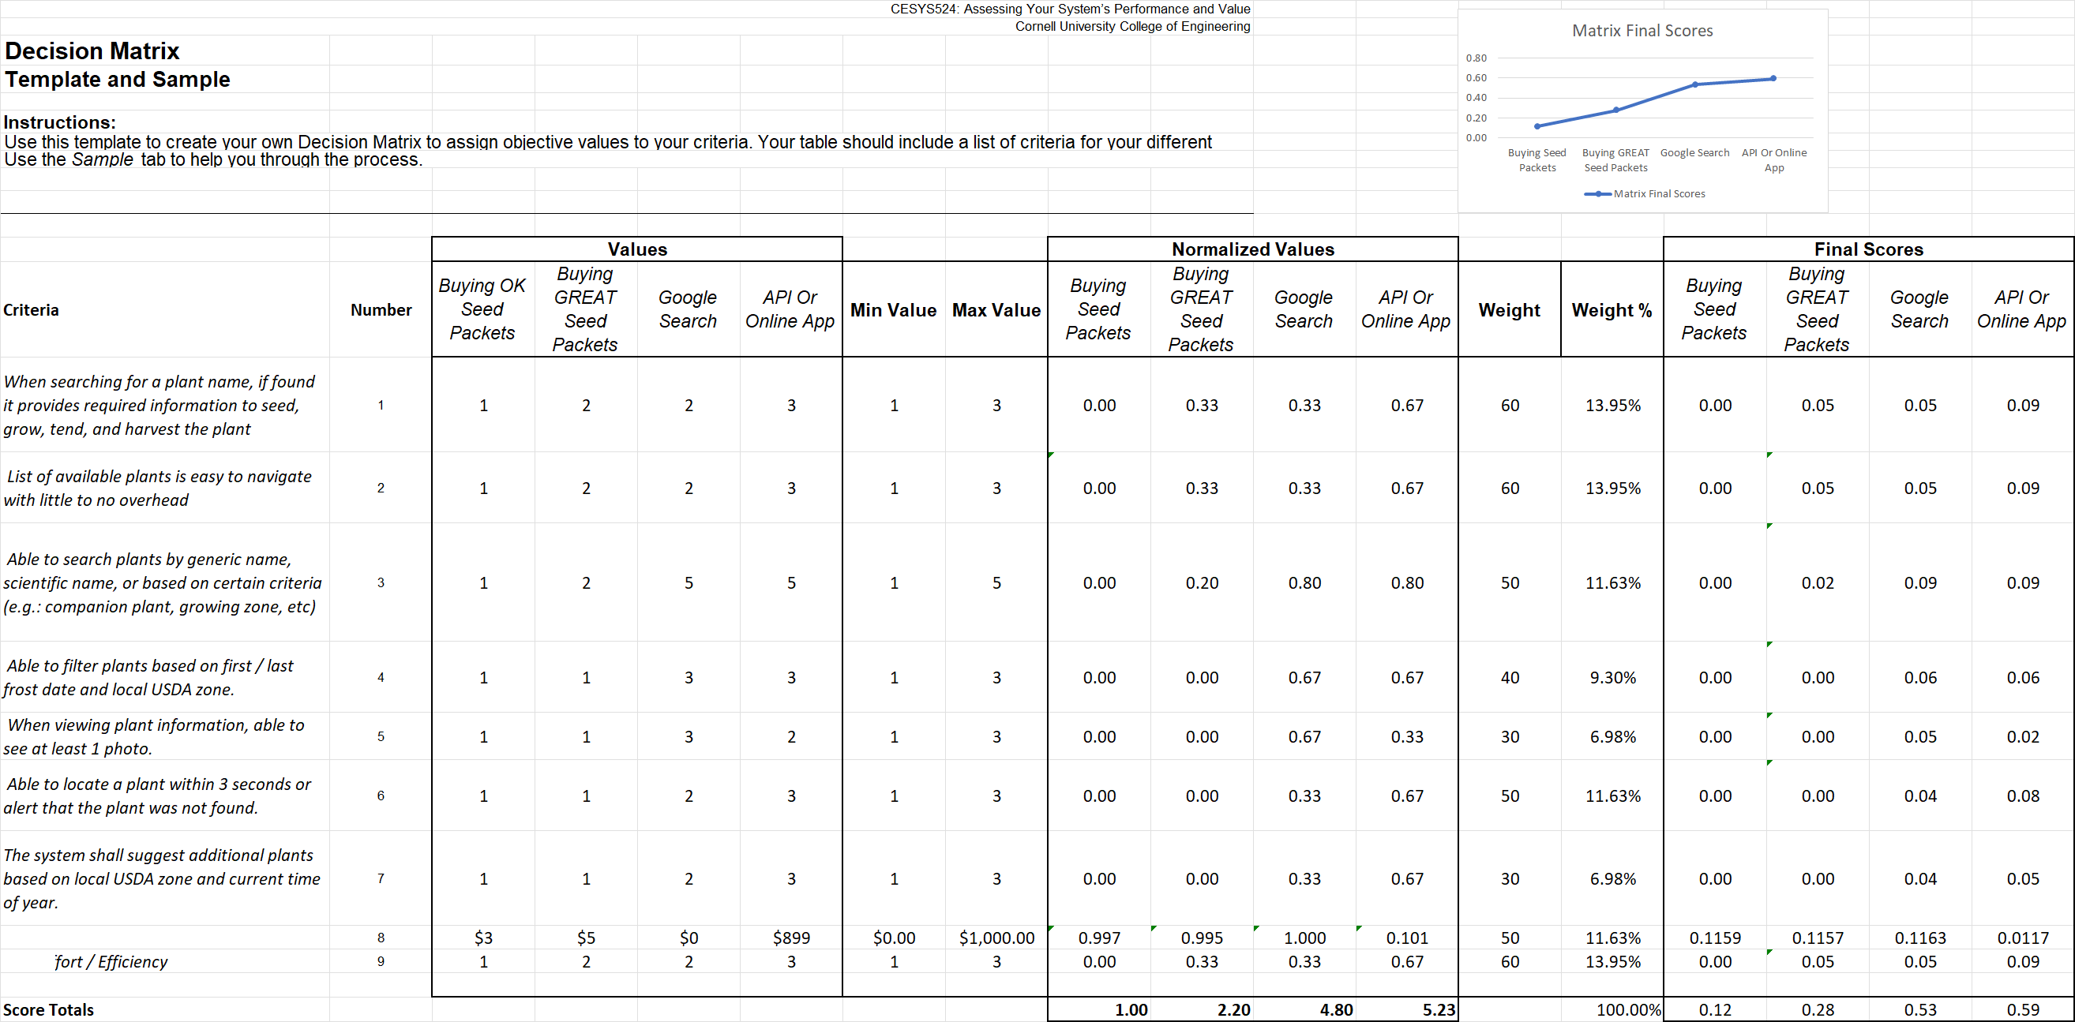Click the 5.23 normalized total cell
The height and width of the screenshot is (1022, 2075).
click(x=1438, y=1010)
